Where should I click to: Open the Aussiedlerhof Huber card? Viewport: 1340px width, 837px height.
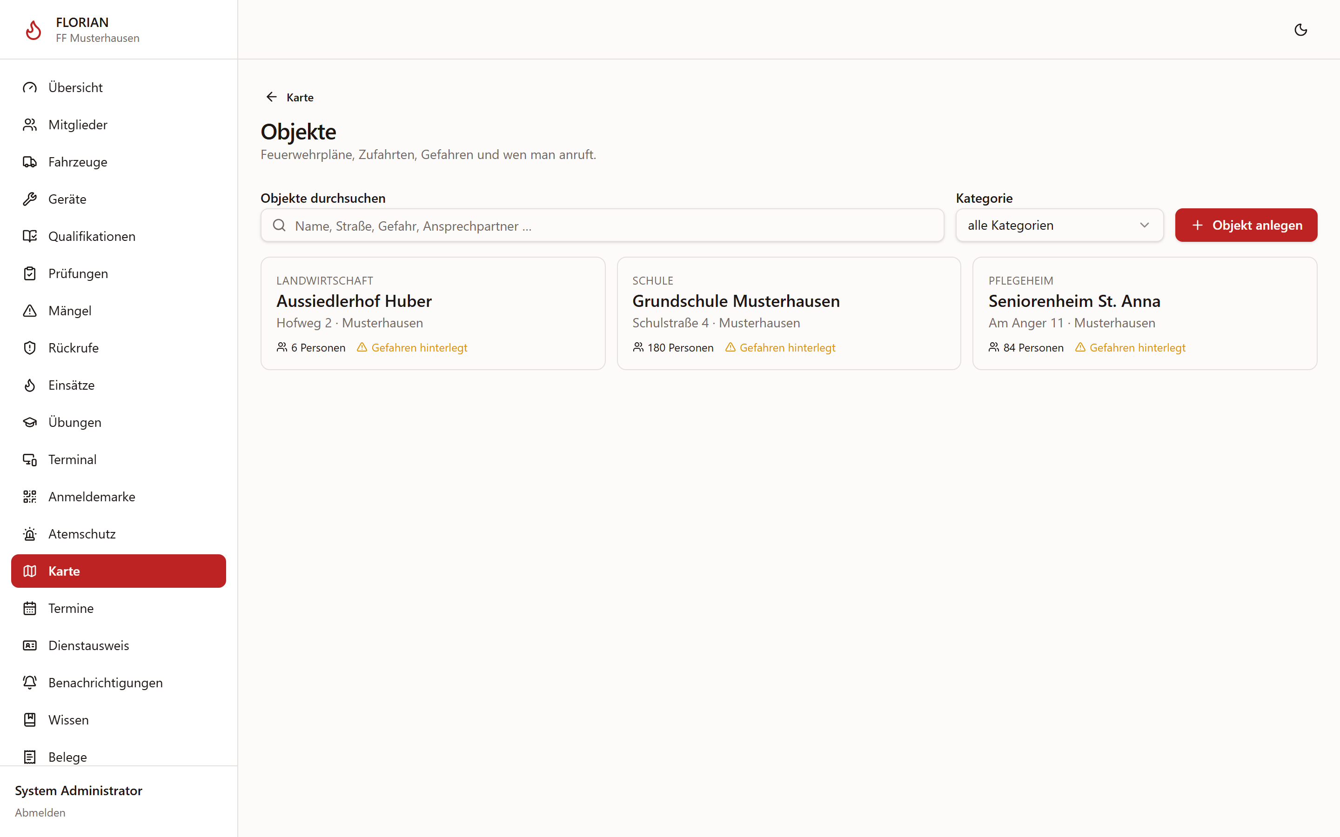pos(432,313)
